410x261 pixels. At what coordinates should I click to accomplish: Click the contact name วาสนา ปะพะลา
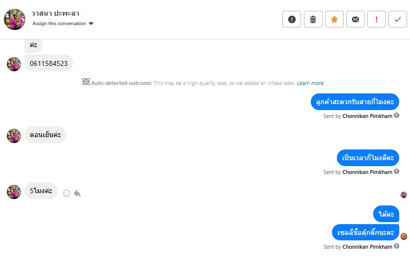(x=56, y=13)
